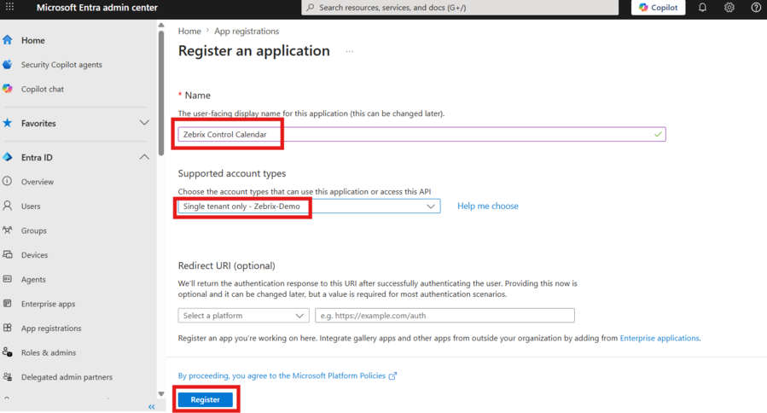
Task: Open the Supported account types dropdown
Action: 309,206
